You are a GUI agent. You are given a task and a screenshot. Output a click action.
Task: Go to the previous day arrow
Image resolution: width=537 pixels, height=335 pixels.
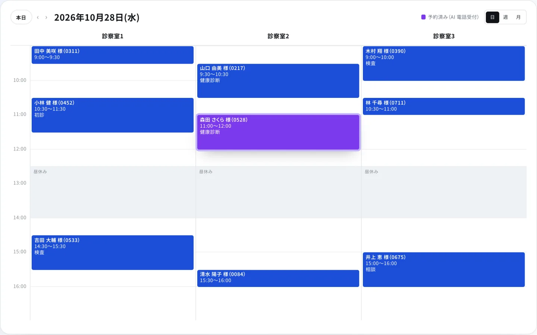coord(38,17)
